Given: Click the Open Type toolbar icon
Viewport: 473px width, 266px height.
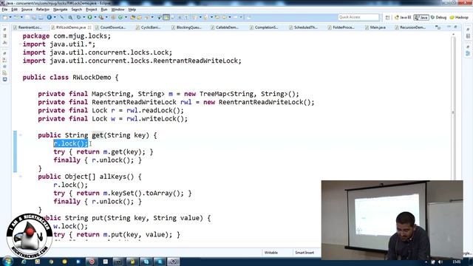Looking at the screenshot, I should pos(133,17).
